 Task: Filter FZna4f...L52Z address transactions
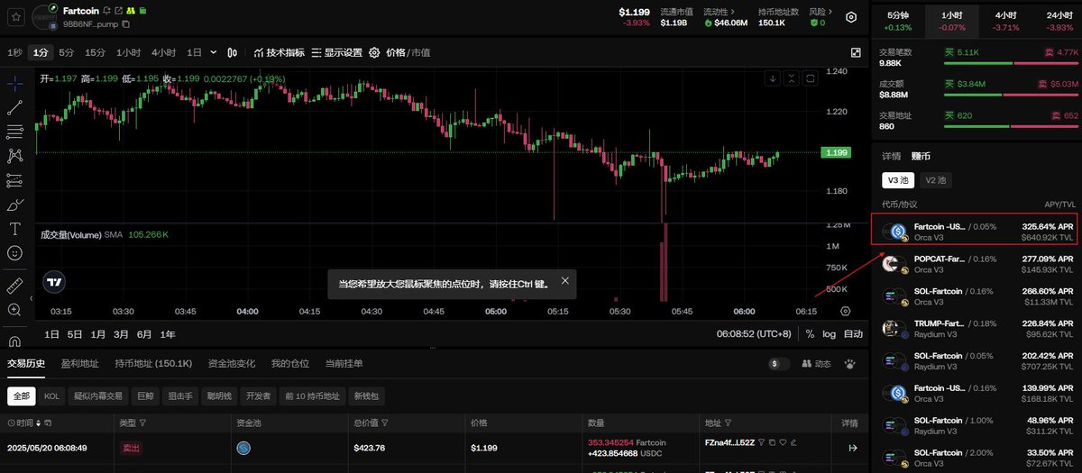(761, 442)
